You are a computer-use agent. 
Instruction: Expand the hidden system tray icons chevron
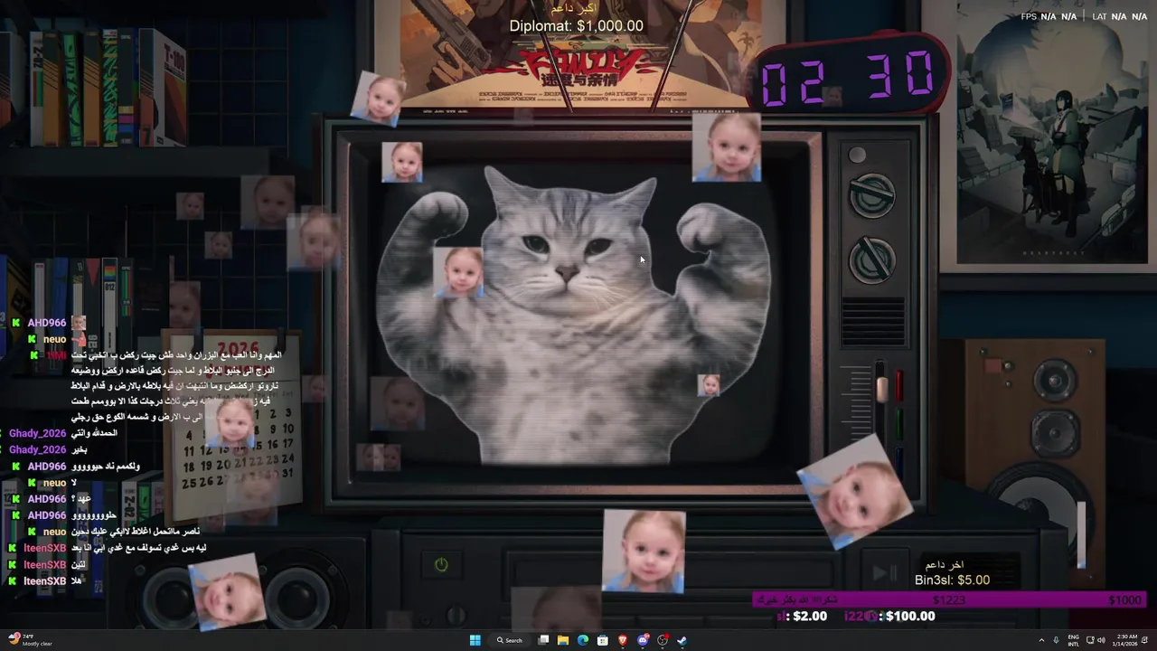[1041, 640]
